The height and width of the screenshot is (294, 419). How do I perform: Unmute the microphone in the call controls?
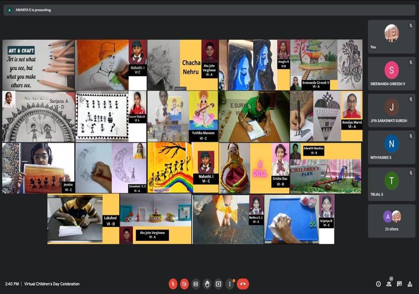(173, 284)
